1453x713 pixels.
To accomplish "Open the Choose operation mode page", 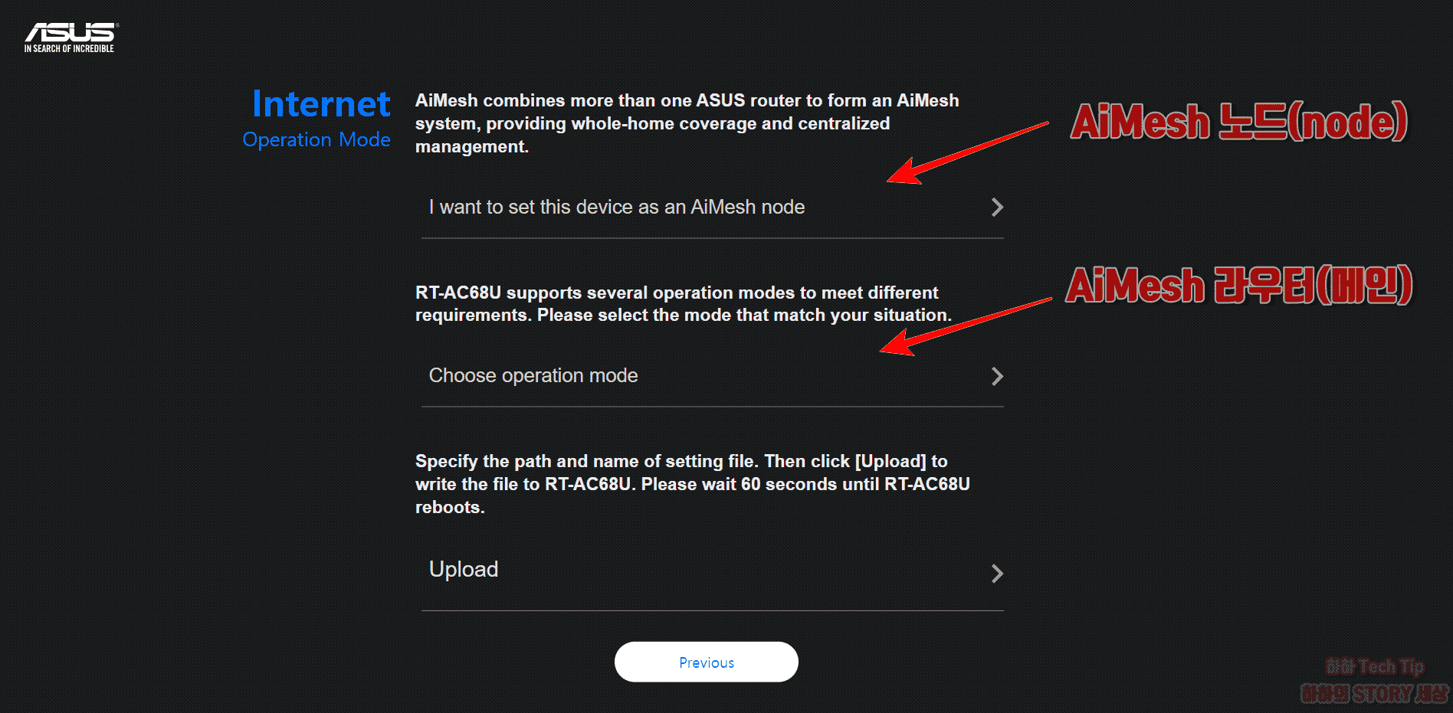I will 533,375.
